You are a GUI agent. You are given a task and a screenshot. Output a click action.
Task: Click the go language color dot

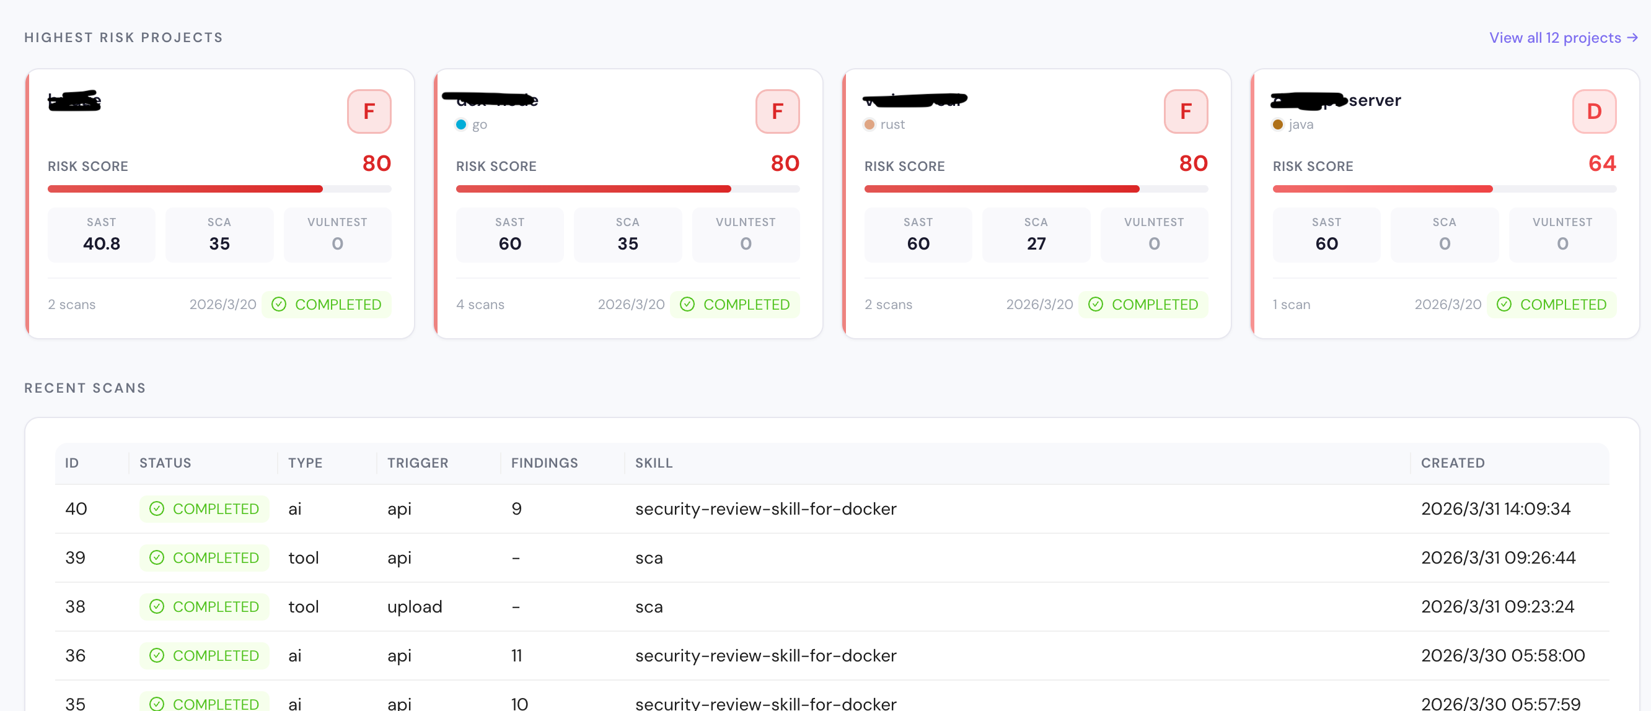461,124
